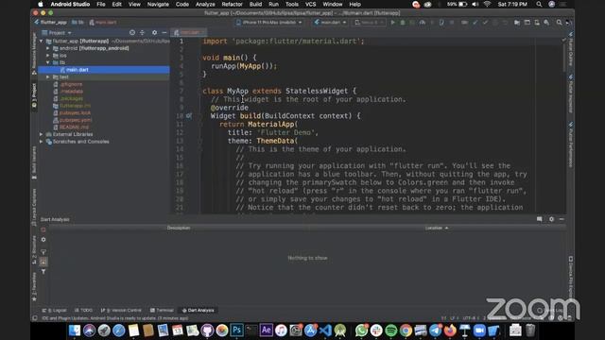Viewport: 605px width, 340px height.
Task: Click the Android Studio menu in macOS menu bar
Action: pos(70,4)
